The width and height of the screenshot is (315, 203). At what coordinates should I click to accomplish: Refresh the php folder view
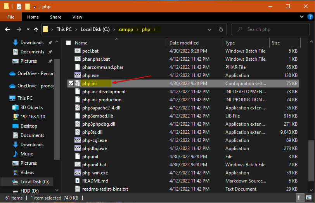[x=221, y=30]
